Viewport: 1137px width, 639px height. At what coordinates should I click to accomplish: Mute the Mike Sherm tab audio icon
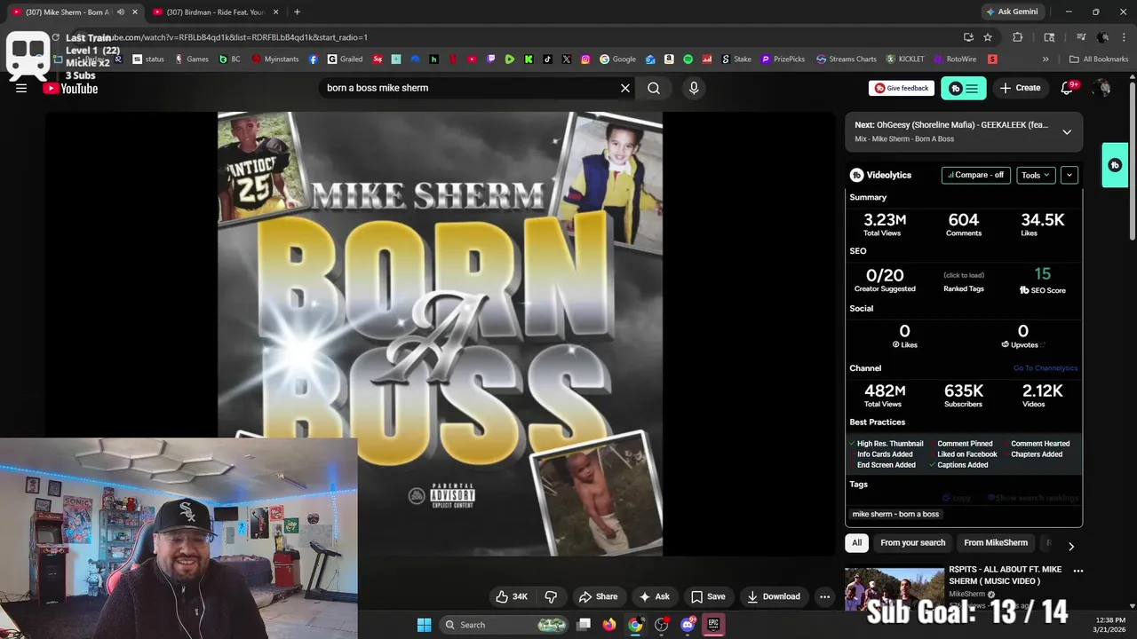pyautogui.click(x=121, y=12)
